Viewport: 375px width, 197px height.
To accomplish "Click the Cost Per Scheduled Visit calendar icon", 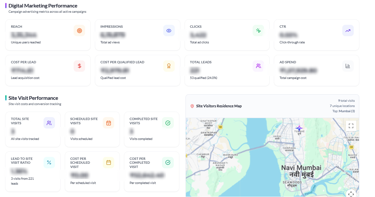I will (x=109, y=162).
